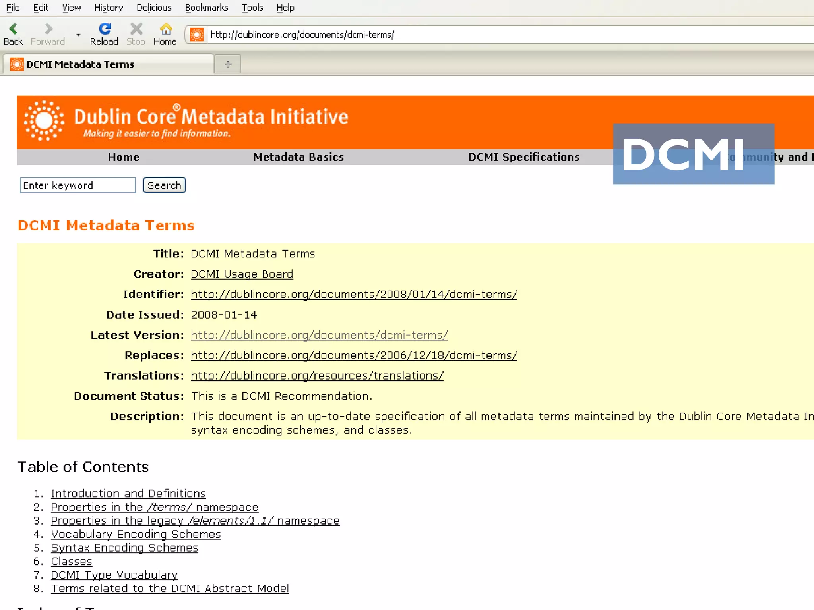814x610 pixels.
Task: Open Metadata Basics navigation link
Action: click(298, 157)
